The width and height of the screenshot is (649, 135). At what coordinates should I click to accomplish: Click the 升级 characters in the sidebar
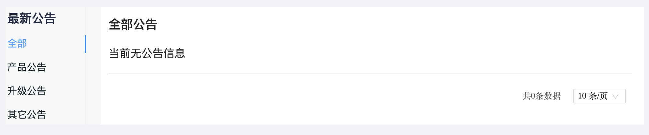[17, 91]
